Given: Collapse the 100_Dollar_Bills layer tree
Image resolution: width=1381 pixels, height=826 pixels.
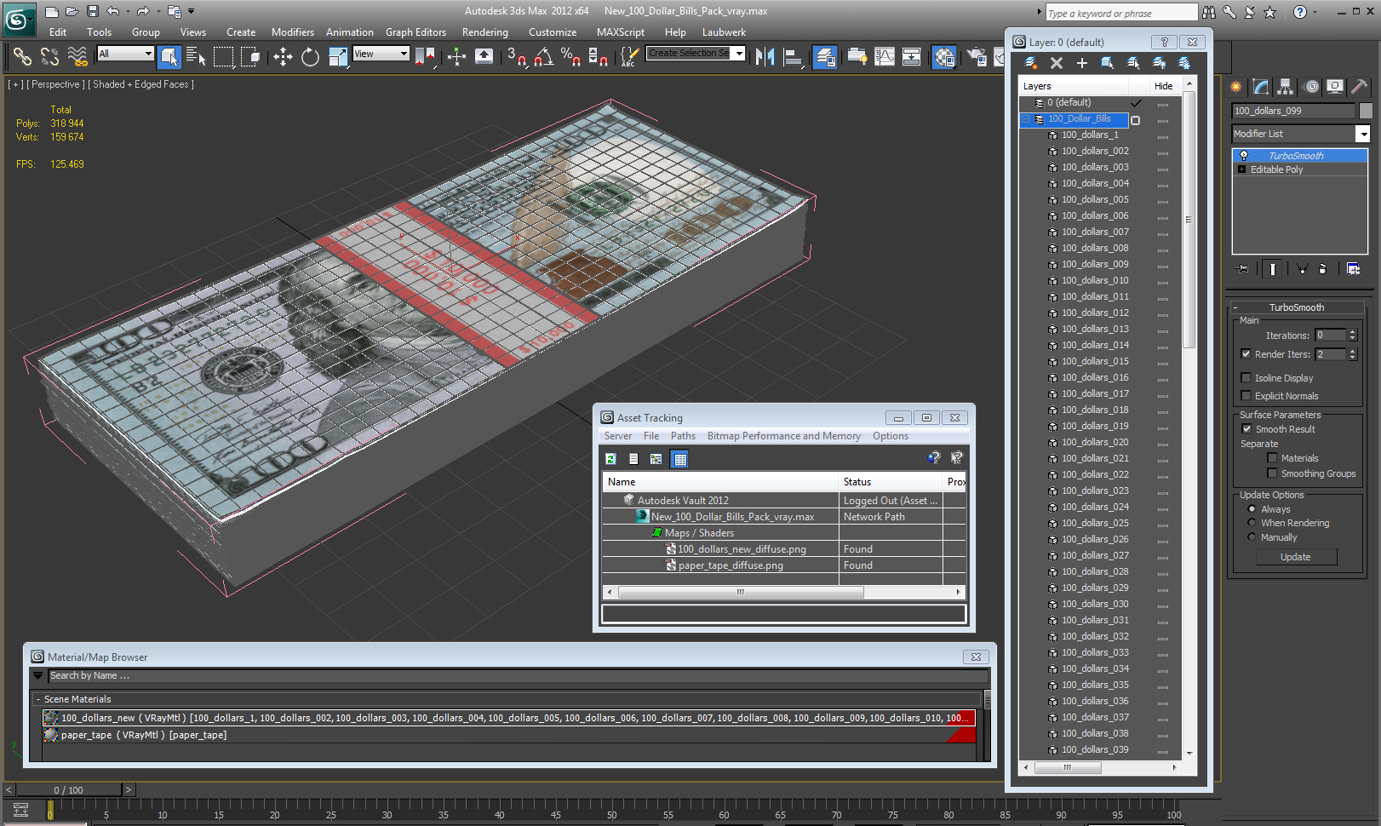Looking at the screenshot, I should pyautogui.click(x=1026, y=119).
